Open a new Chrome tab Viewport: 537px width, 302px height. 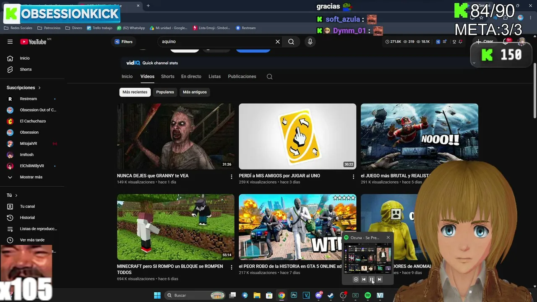click(x=148, y=6)
